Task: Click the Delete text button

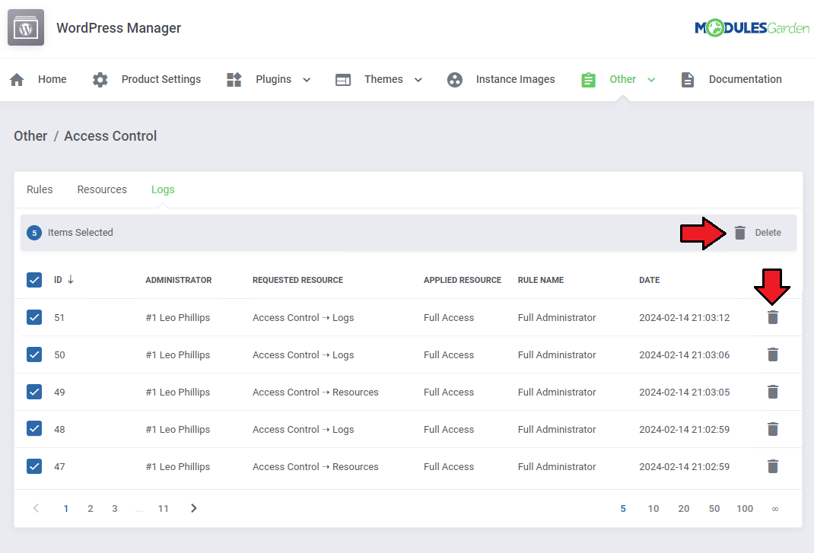Action: (x=768, y=233)
